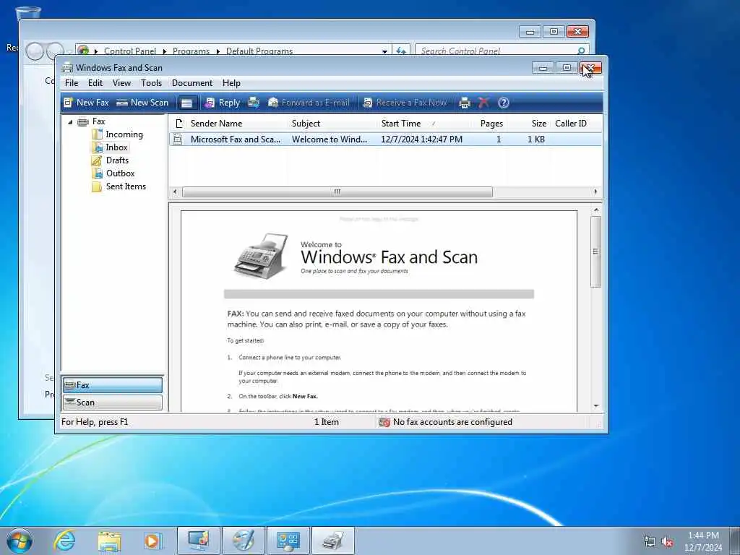
Task: Open the Tools menu
Action: coord(151,83)
